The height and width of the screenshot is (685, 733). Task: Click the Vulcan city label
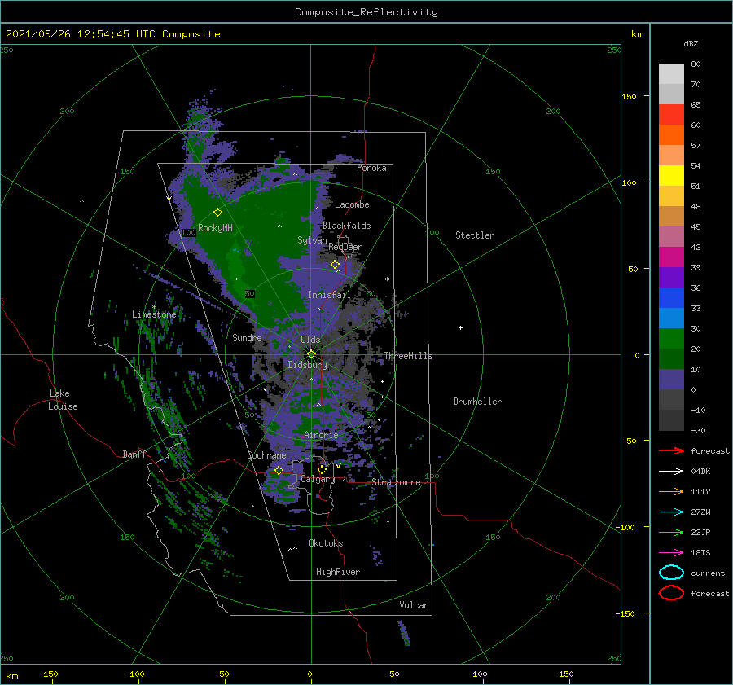click(414, 605)
